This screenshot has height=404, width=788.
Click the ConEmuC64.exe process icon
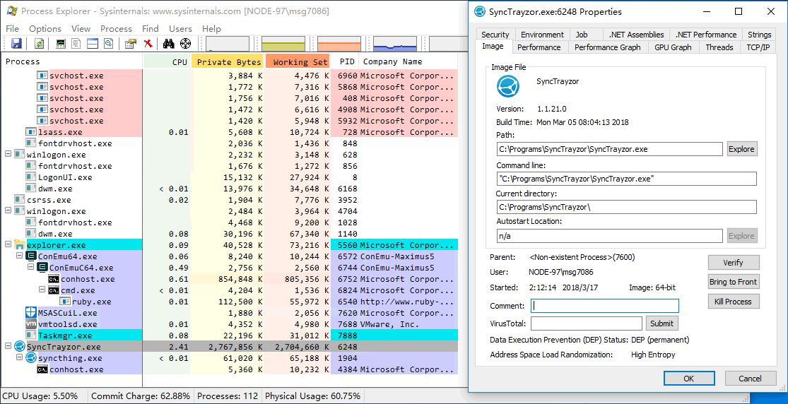pyautogui.click(x=42, y=268)
